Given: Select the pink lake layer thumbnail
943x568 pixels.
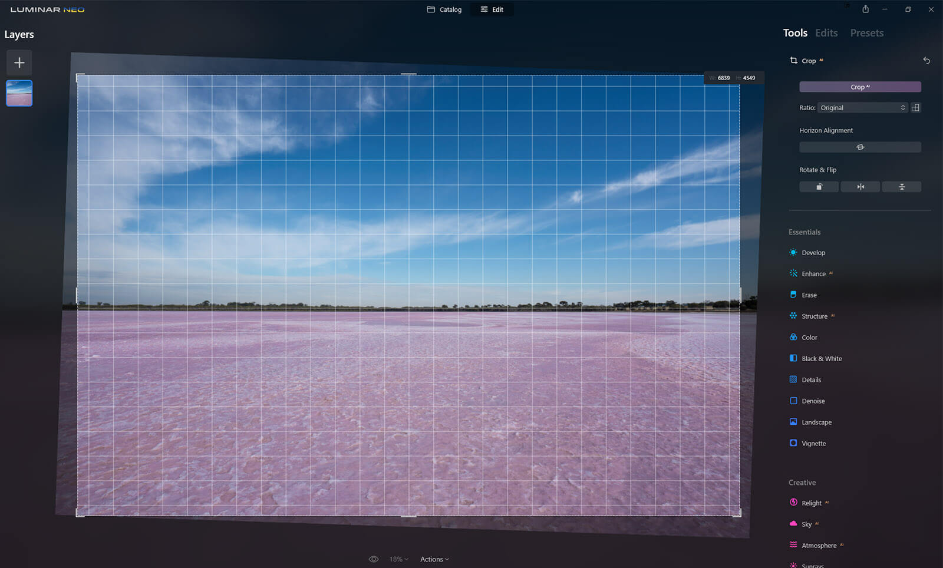Looking at the screenshot, I should coord(19,94).
